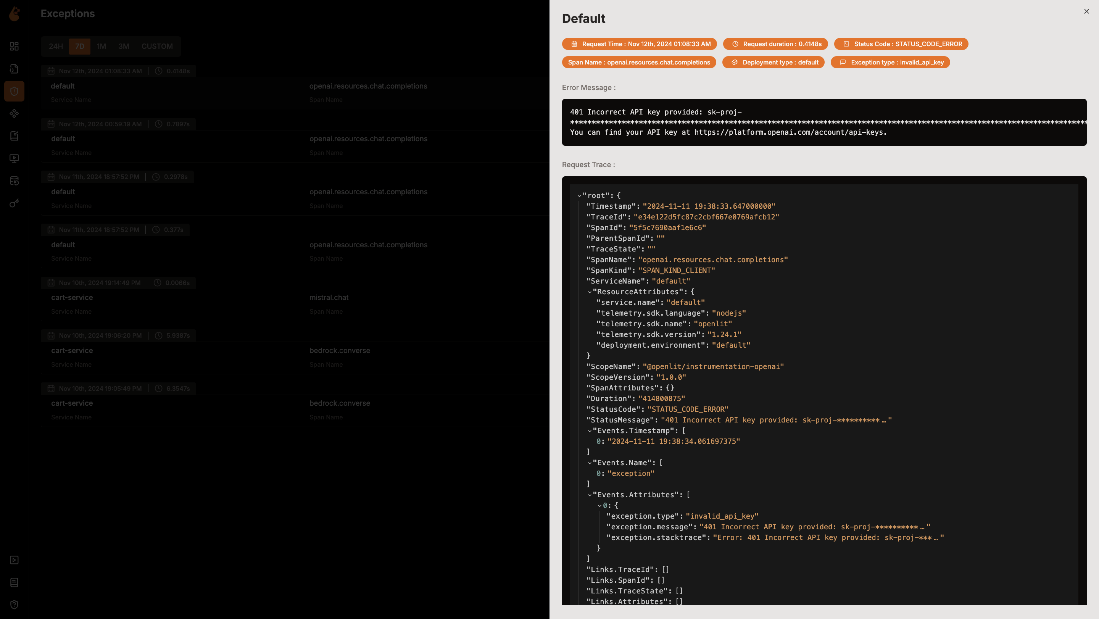This screenshot has width=1099, height=619.
Task: Open the Openground playground icon
Action: pos(14,158)
